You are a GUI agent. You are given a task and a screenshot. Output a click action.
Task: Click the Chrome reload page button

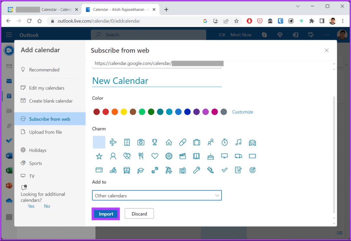point(29,21)
